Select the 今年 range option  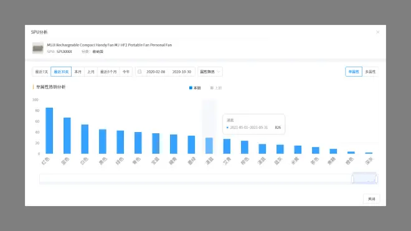(x=126, y=72)
